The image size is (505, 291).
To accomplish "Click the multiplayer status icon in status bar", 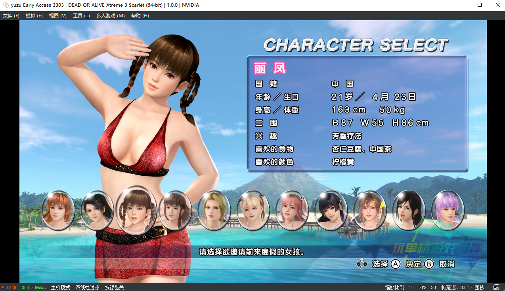I will (496, 287).
